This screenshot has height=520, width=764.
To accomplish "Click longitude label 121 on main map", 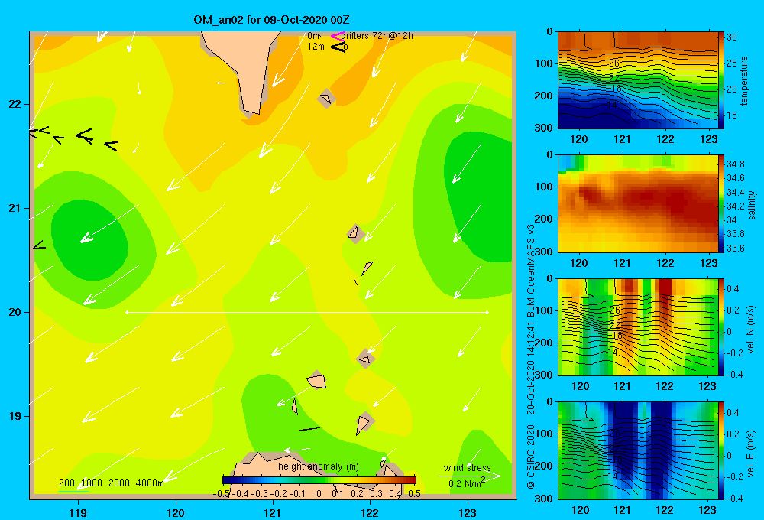I will tap(273, 513).
